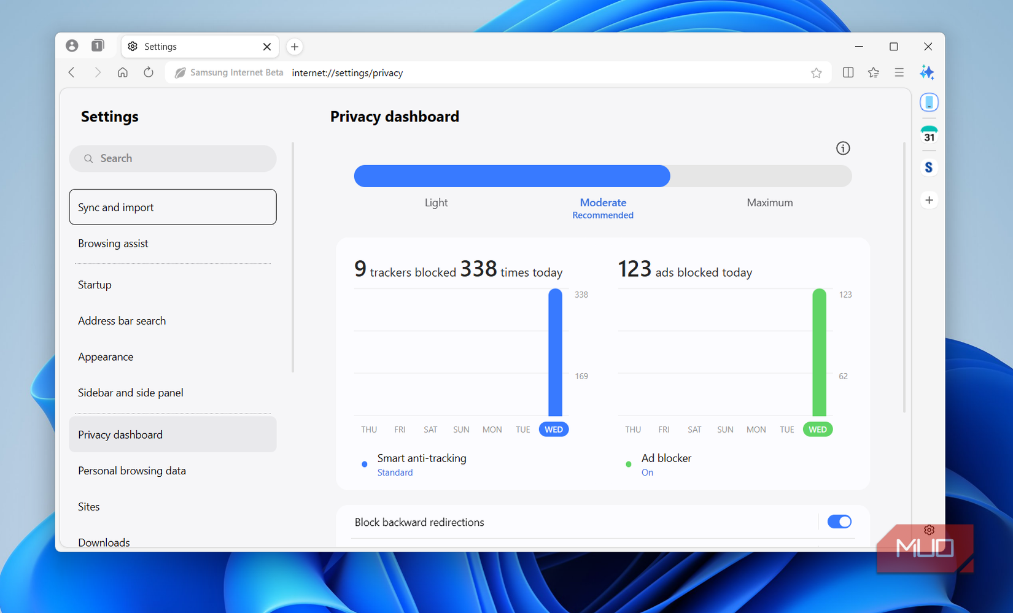Open the S app in the side panel

(x=929, y=166)
